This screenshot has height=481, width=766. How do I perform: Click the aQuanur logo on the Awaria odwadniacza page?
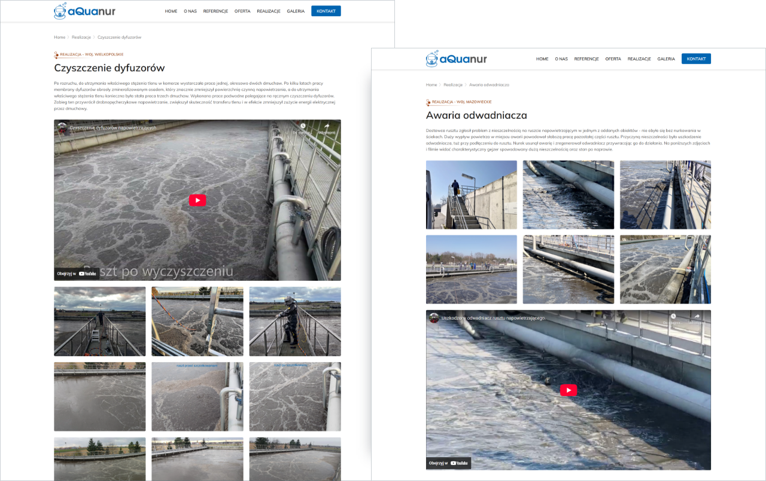tap(456, 59)
